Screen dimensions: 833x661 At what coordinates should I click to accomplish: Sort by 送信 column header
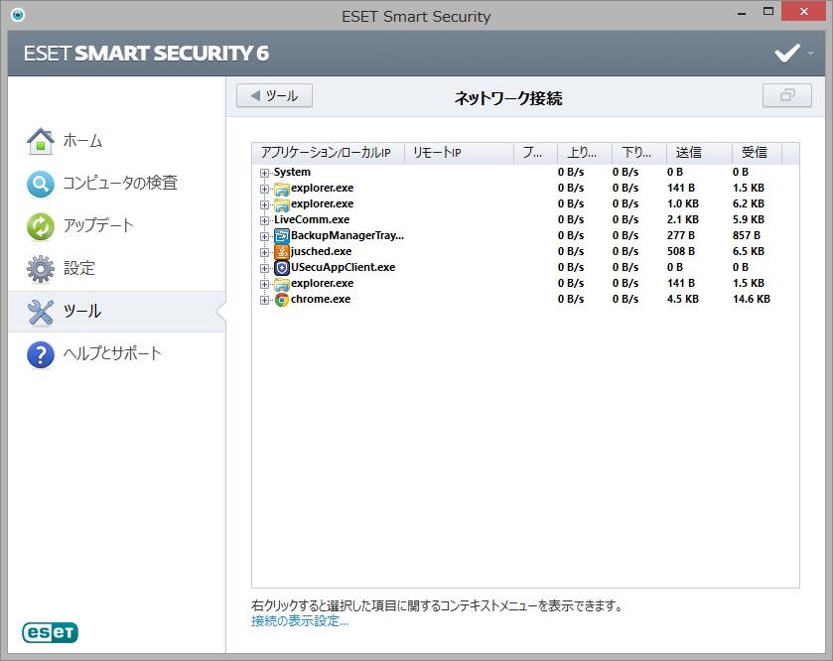[x=699, y=153]
